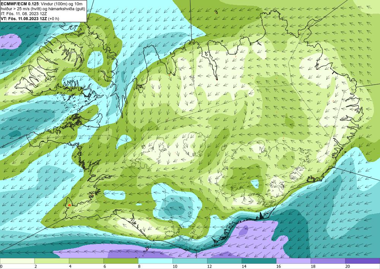Click the dark violet above-20 m/s legend swatch
Screen dimensions: 380x269
(363, 261)
